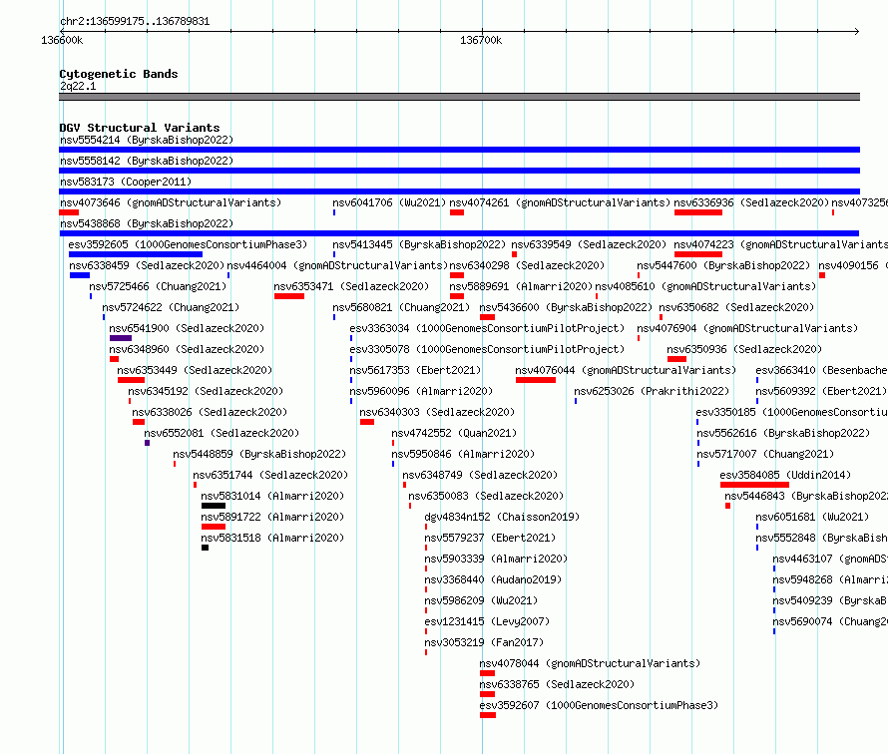Click blue bar under esv3592605
This screenshot has height=754, width=888.
tap(136, 254)
